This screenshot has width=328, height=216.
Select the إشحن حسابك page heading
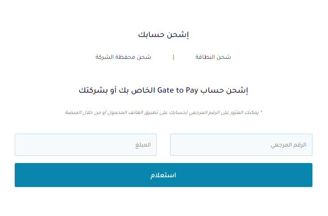tap(164, 34)
